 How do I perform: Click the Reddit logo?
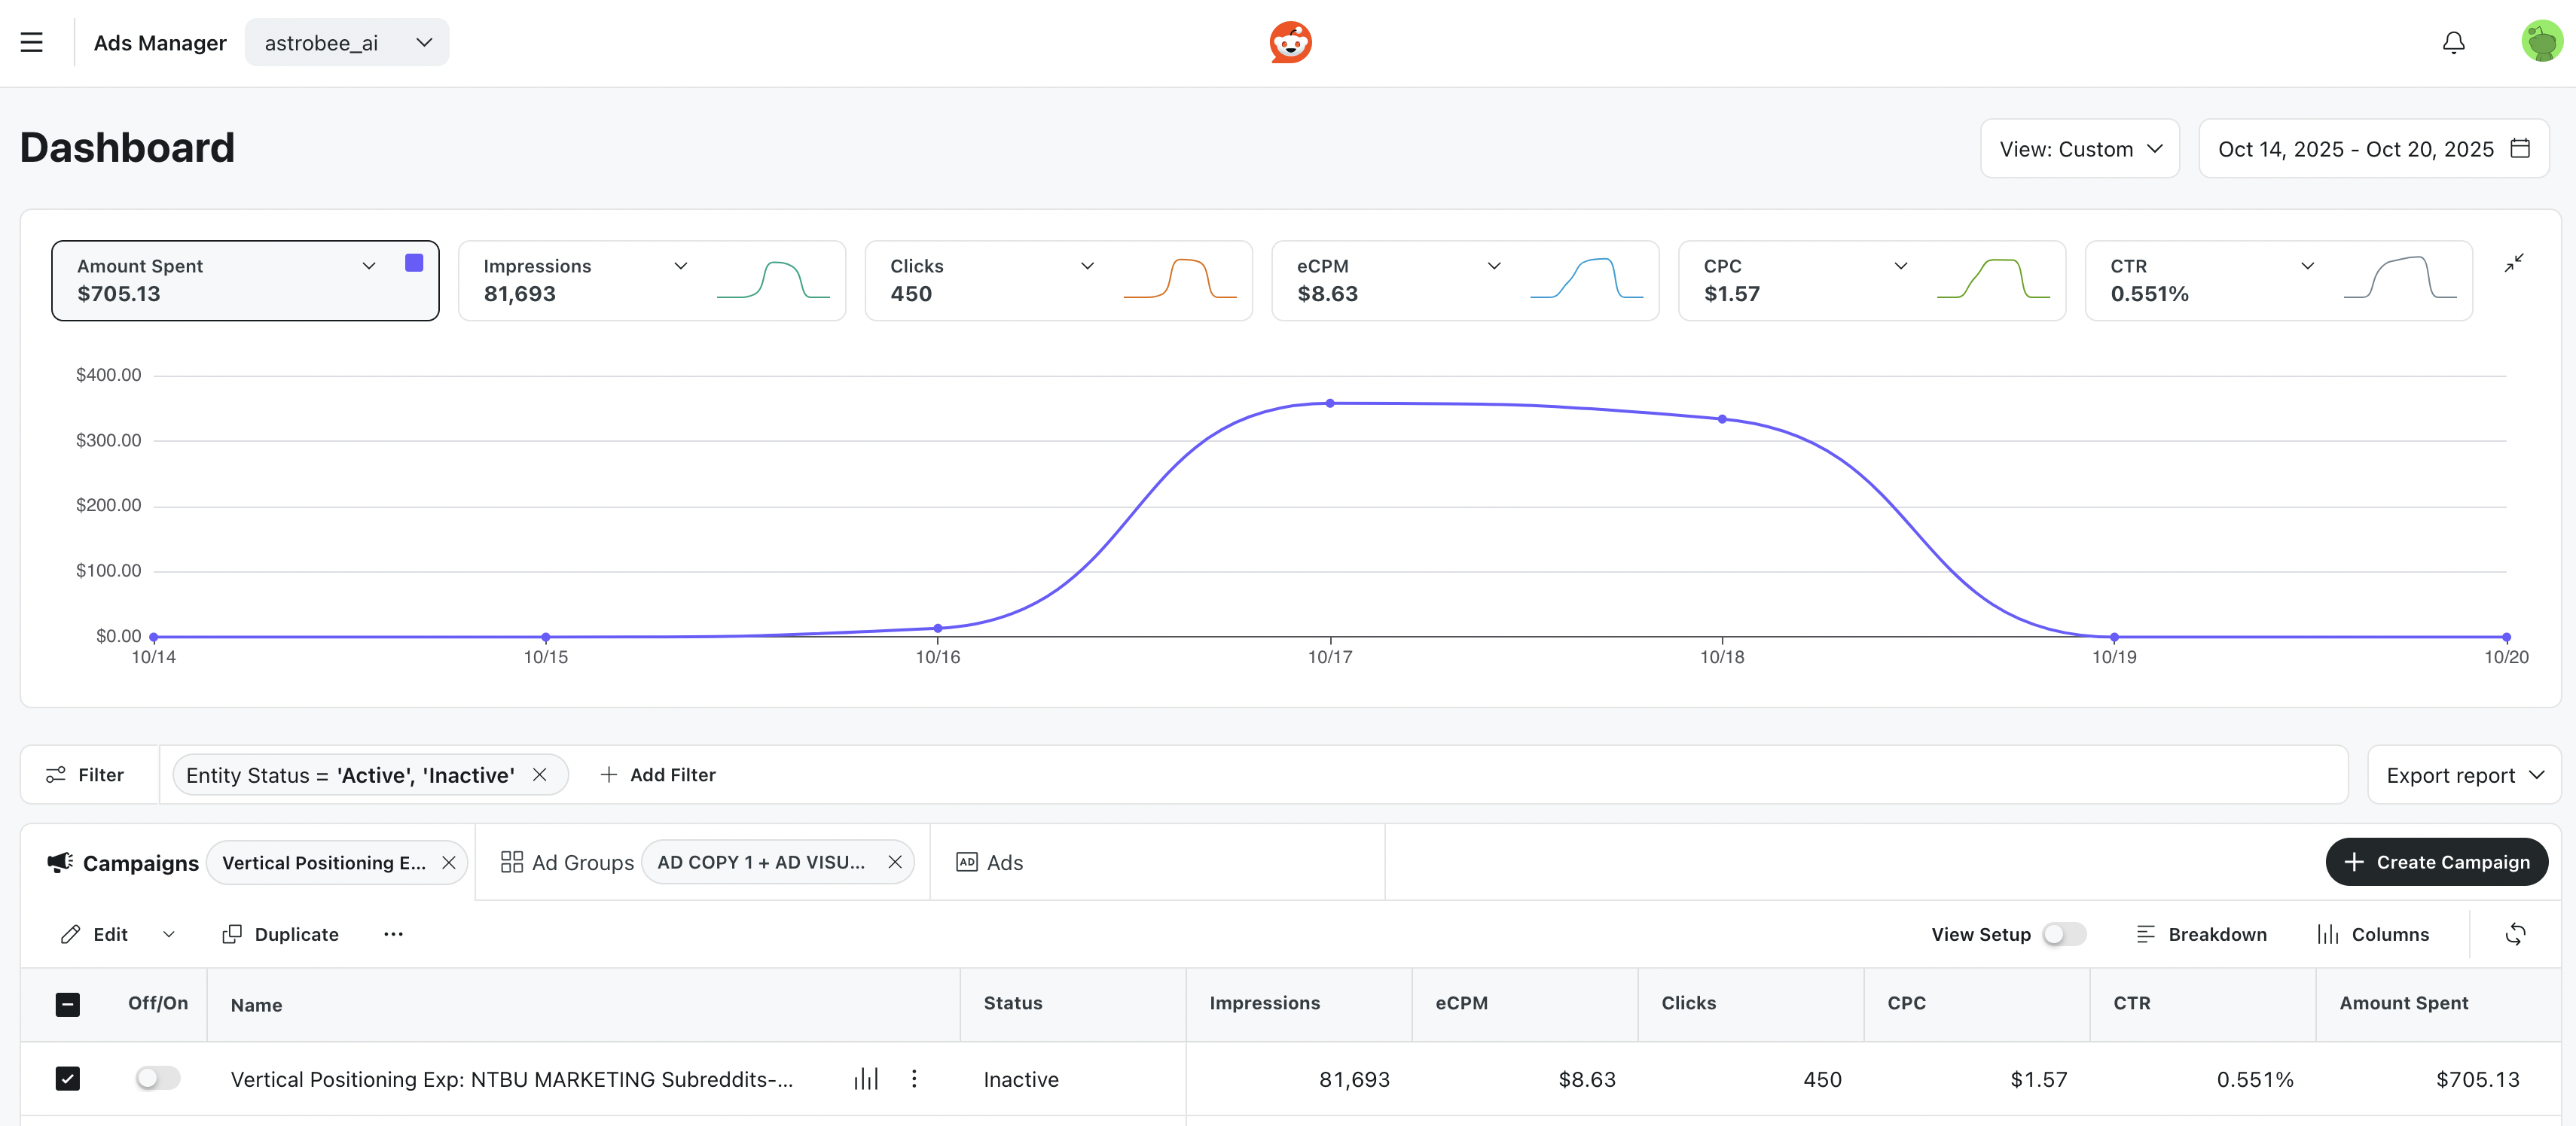(1290, 42)
